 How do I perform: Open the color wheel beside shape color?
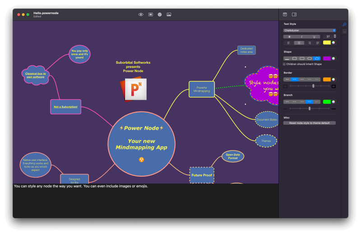coord(333,59)
